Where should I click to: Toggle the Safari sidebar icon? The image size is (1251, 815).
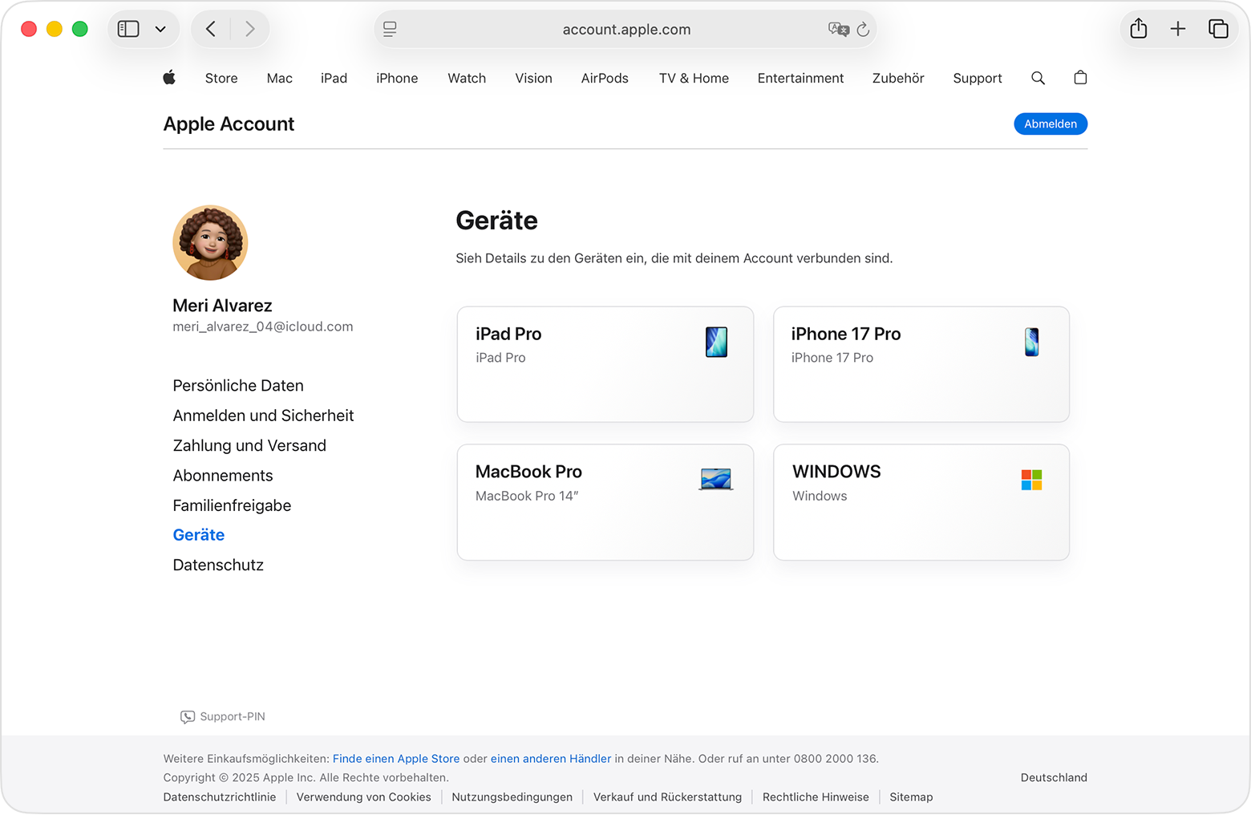click(128, 28)
